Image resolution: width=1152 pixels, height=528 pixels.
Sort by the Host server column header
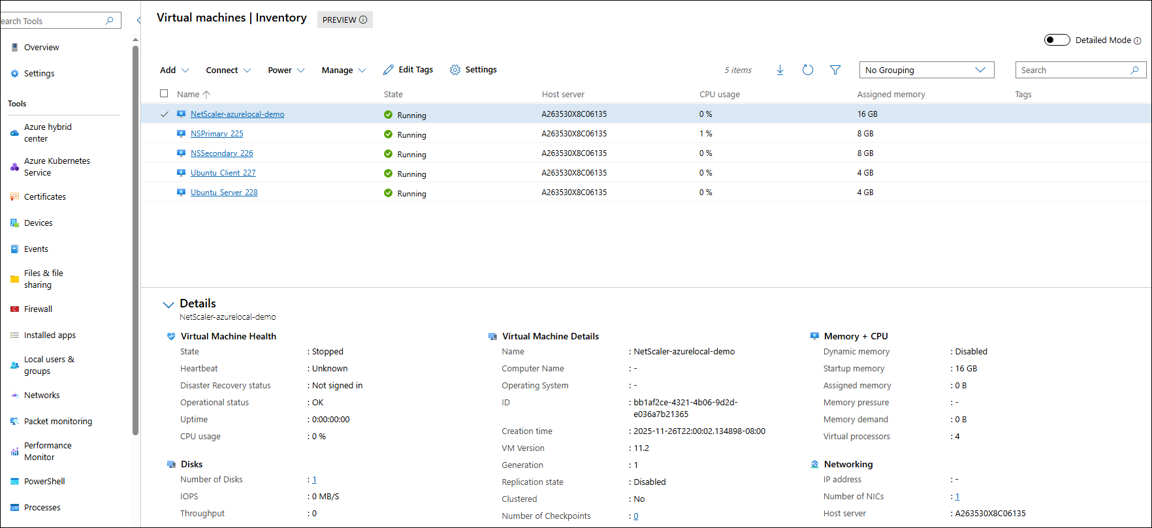563,94
